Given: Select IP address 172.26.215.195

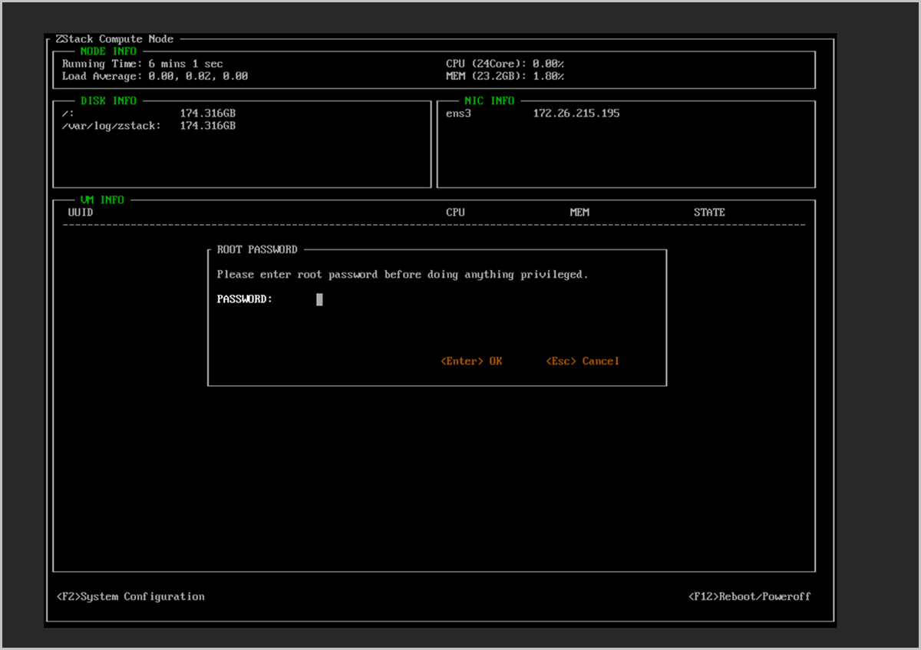Looking at the screenshot, I should 576,114.
